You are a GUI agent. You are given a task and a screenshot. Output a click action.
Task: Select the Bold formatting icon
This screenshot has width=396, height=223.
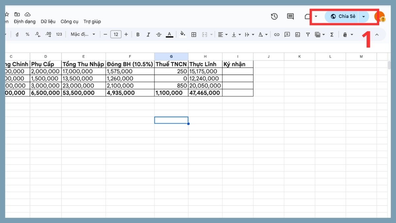[x=138, y=34]
